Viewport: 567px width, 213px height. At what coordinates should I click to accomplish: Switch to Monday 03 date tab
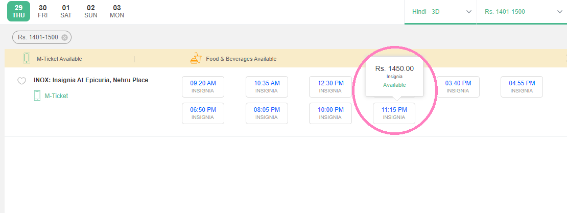pos(117,11)
